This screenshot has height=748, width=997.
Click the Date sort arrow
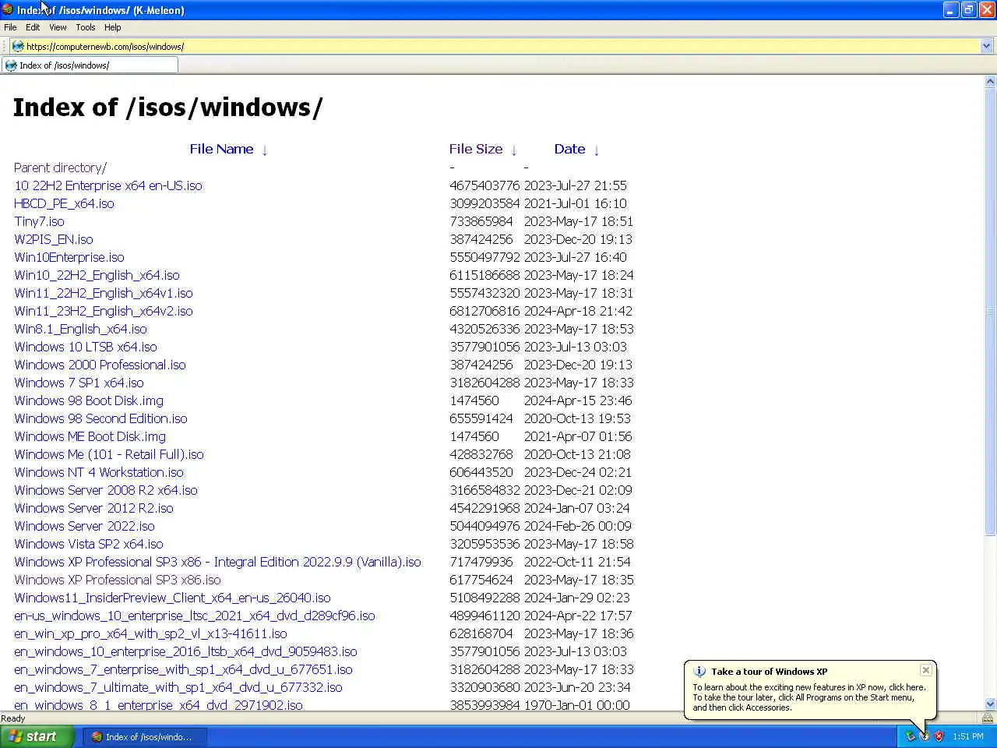coord(597,150)
